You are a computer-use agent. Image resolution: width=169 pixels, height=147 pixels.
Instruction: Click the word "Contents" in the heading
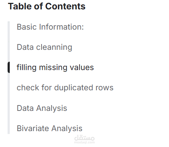[65, 6]
